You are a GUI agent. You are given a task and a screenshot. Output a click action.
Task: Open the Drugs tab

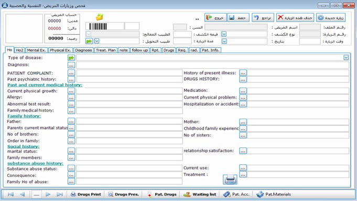point(168,50)
